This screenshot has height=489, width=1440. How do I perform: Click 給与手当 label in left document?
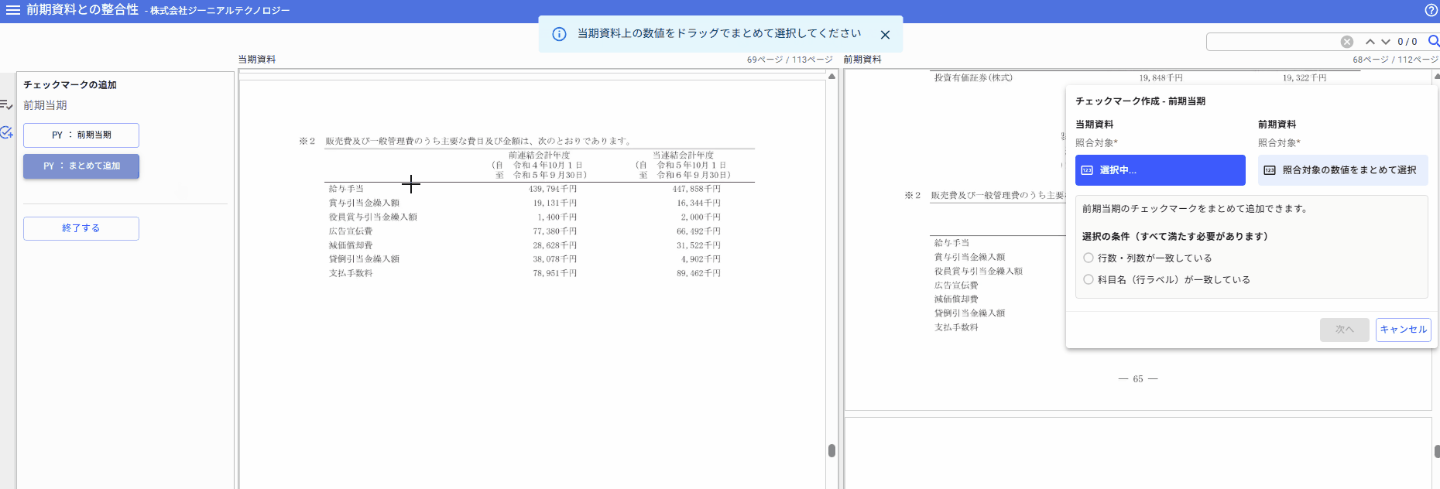(x=346, y=189)
